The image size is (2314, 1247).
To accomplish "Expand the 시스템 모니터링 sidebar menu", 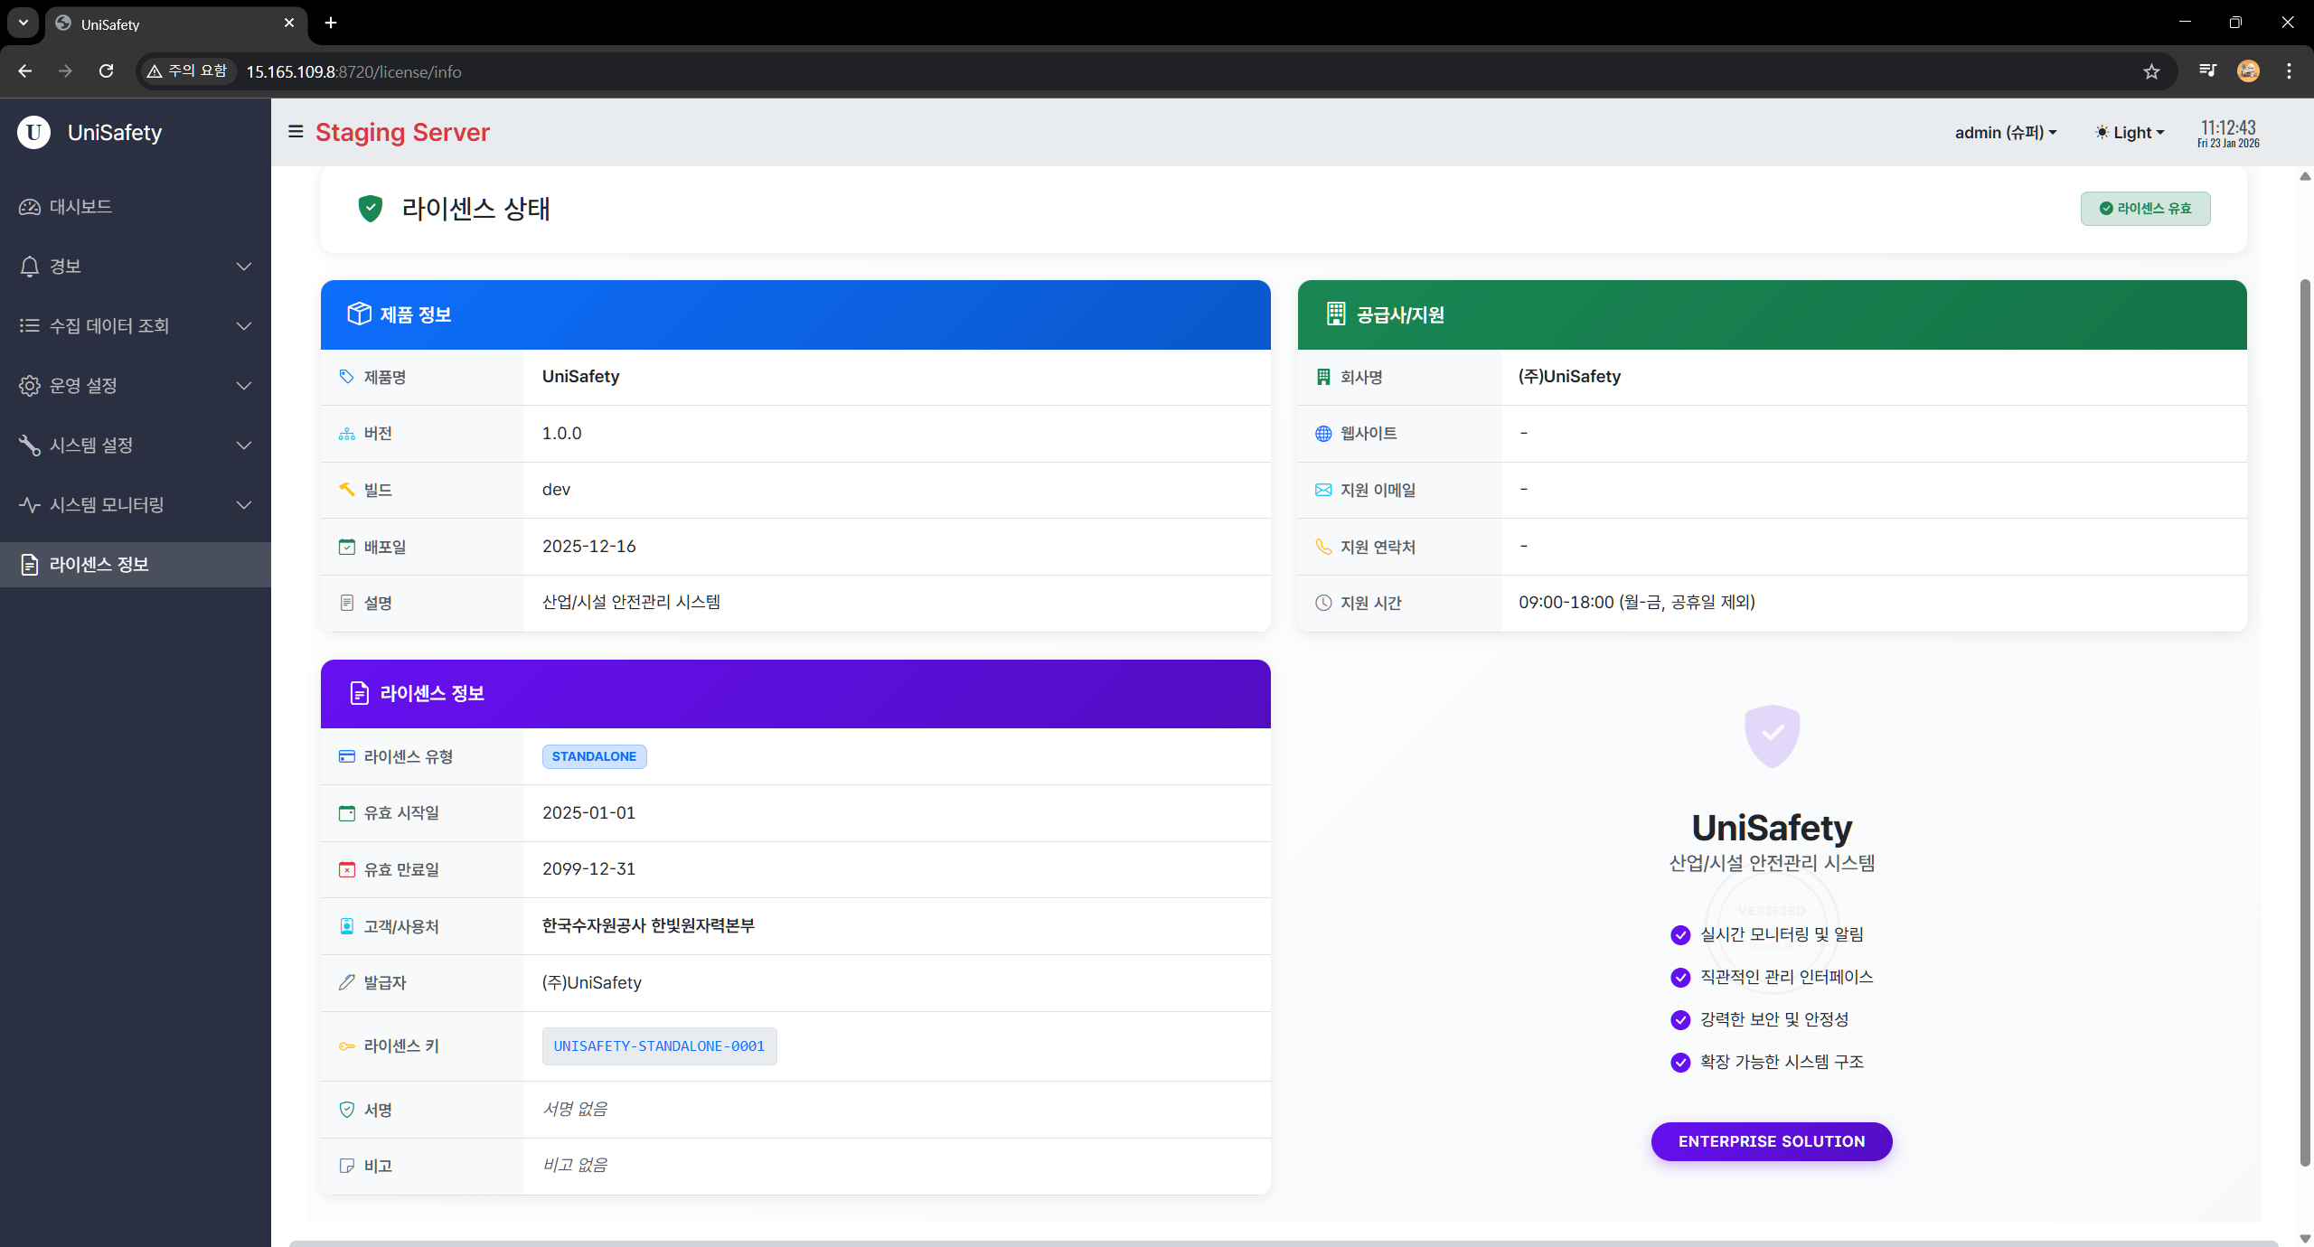I will 136,504.
